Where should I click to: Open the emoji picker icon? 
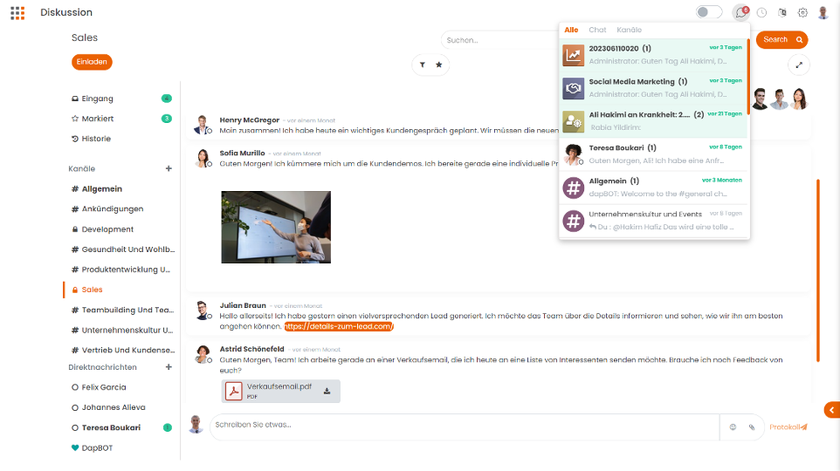pyautogui.click(x=733, y=427)
